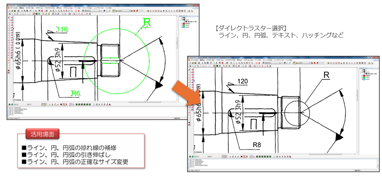Screen dimensions: 382x177
Task: Click Save icon in upper-left window toolbar
Action: 15,11
